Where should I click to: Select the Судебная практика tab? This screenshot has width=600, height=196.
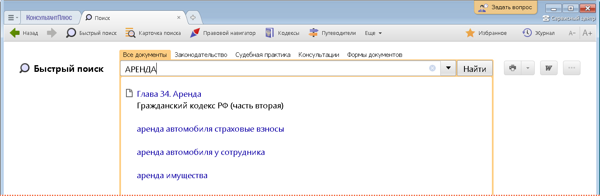pos(263,55)
